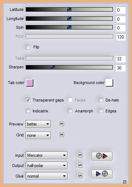Click the S icon next to Grid
This screenshot has height=187, width=132.
tap(62, 135)
